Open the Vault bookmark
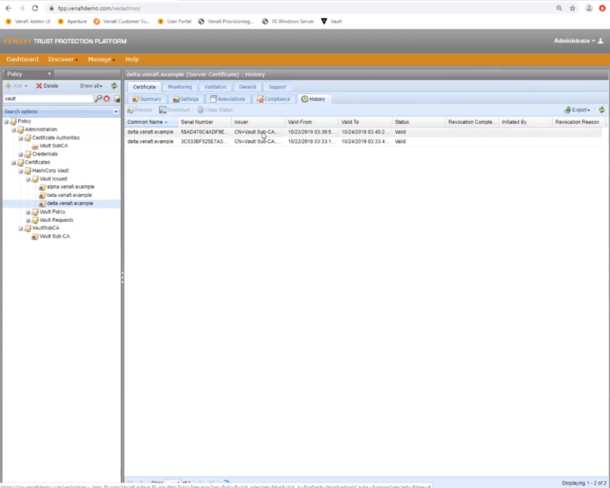The width and height of the screenshot is (610, 488). [x=331, y=21]
